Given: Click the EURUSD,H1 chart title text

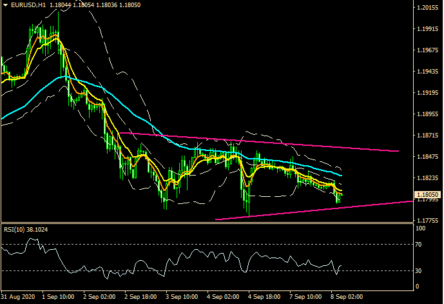Looking at the screenshot, I should click(26, 5).
